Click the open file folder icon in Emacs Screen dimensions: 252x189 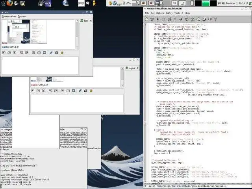152,19
